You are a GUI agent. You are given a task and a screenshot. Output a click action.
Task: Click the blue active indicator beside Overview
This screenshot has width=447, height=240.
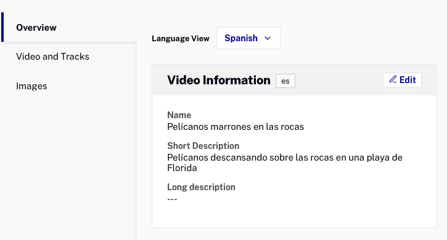point(2,27)
